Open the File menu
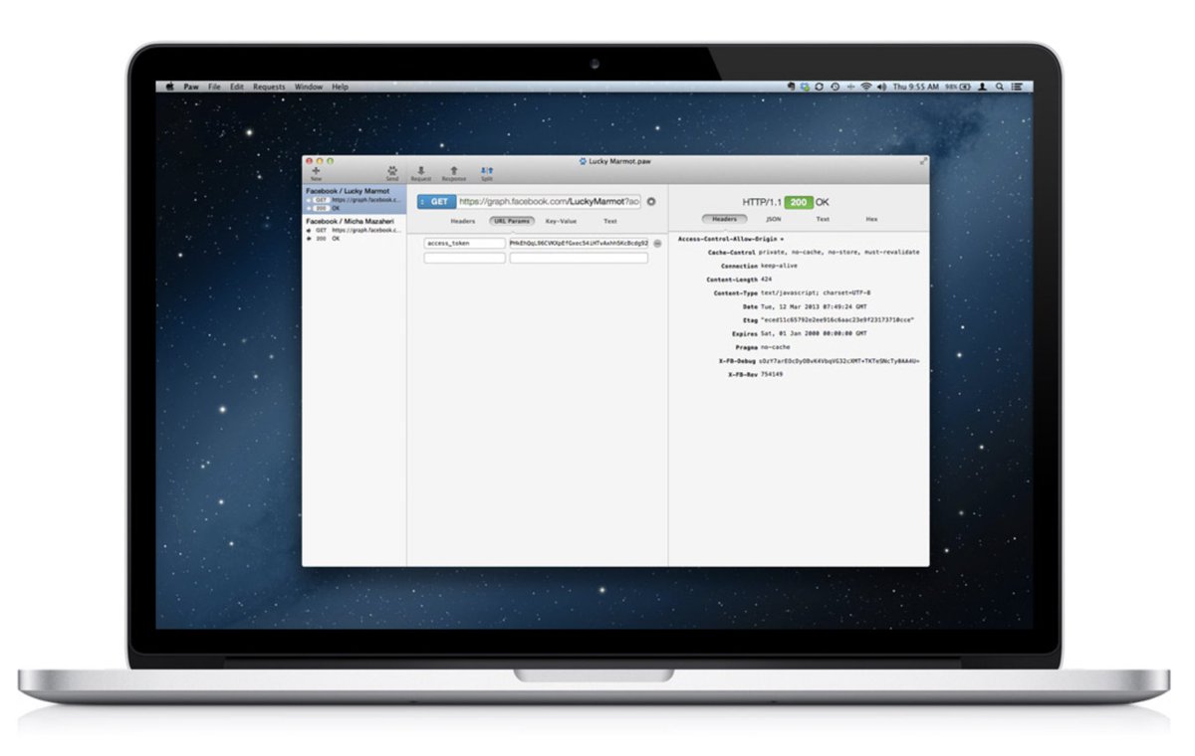Image resolution: width=1195 pixels, height=756 pixels. [215, 87]
